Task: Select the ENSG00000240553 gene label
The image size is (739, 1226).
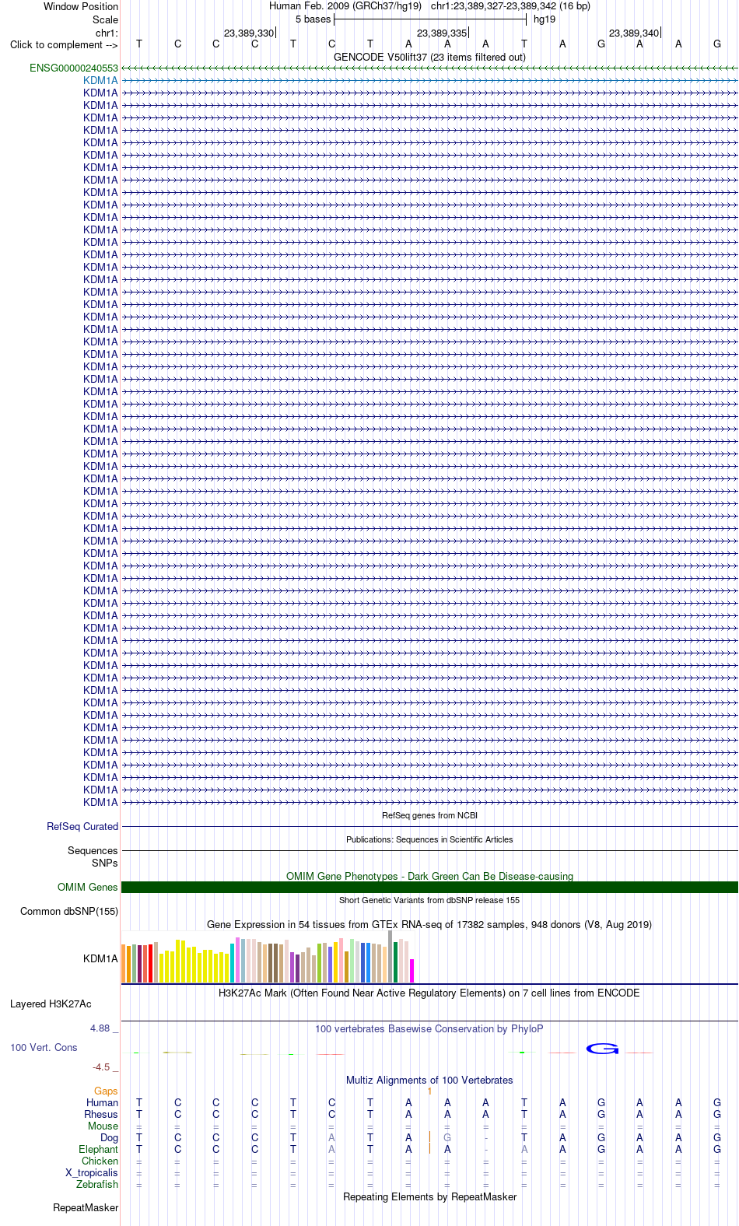Action: coord(74,68)
